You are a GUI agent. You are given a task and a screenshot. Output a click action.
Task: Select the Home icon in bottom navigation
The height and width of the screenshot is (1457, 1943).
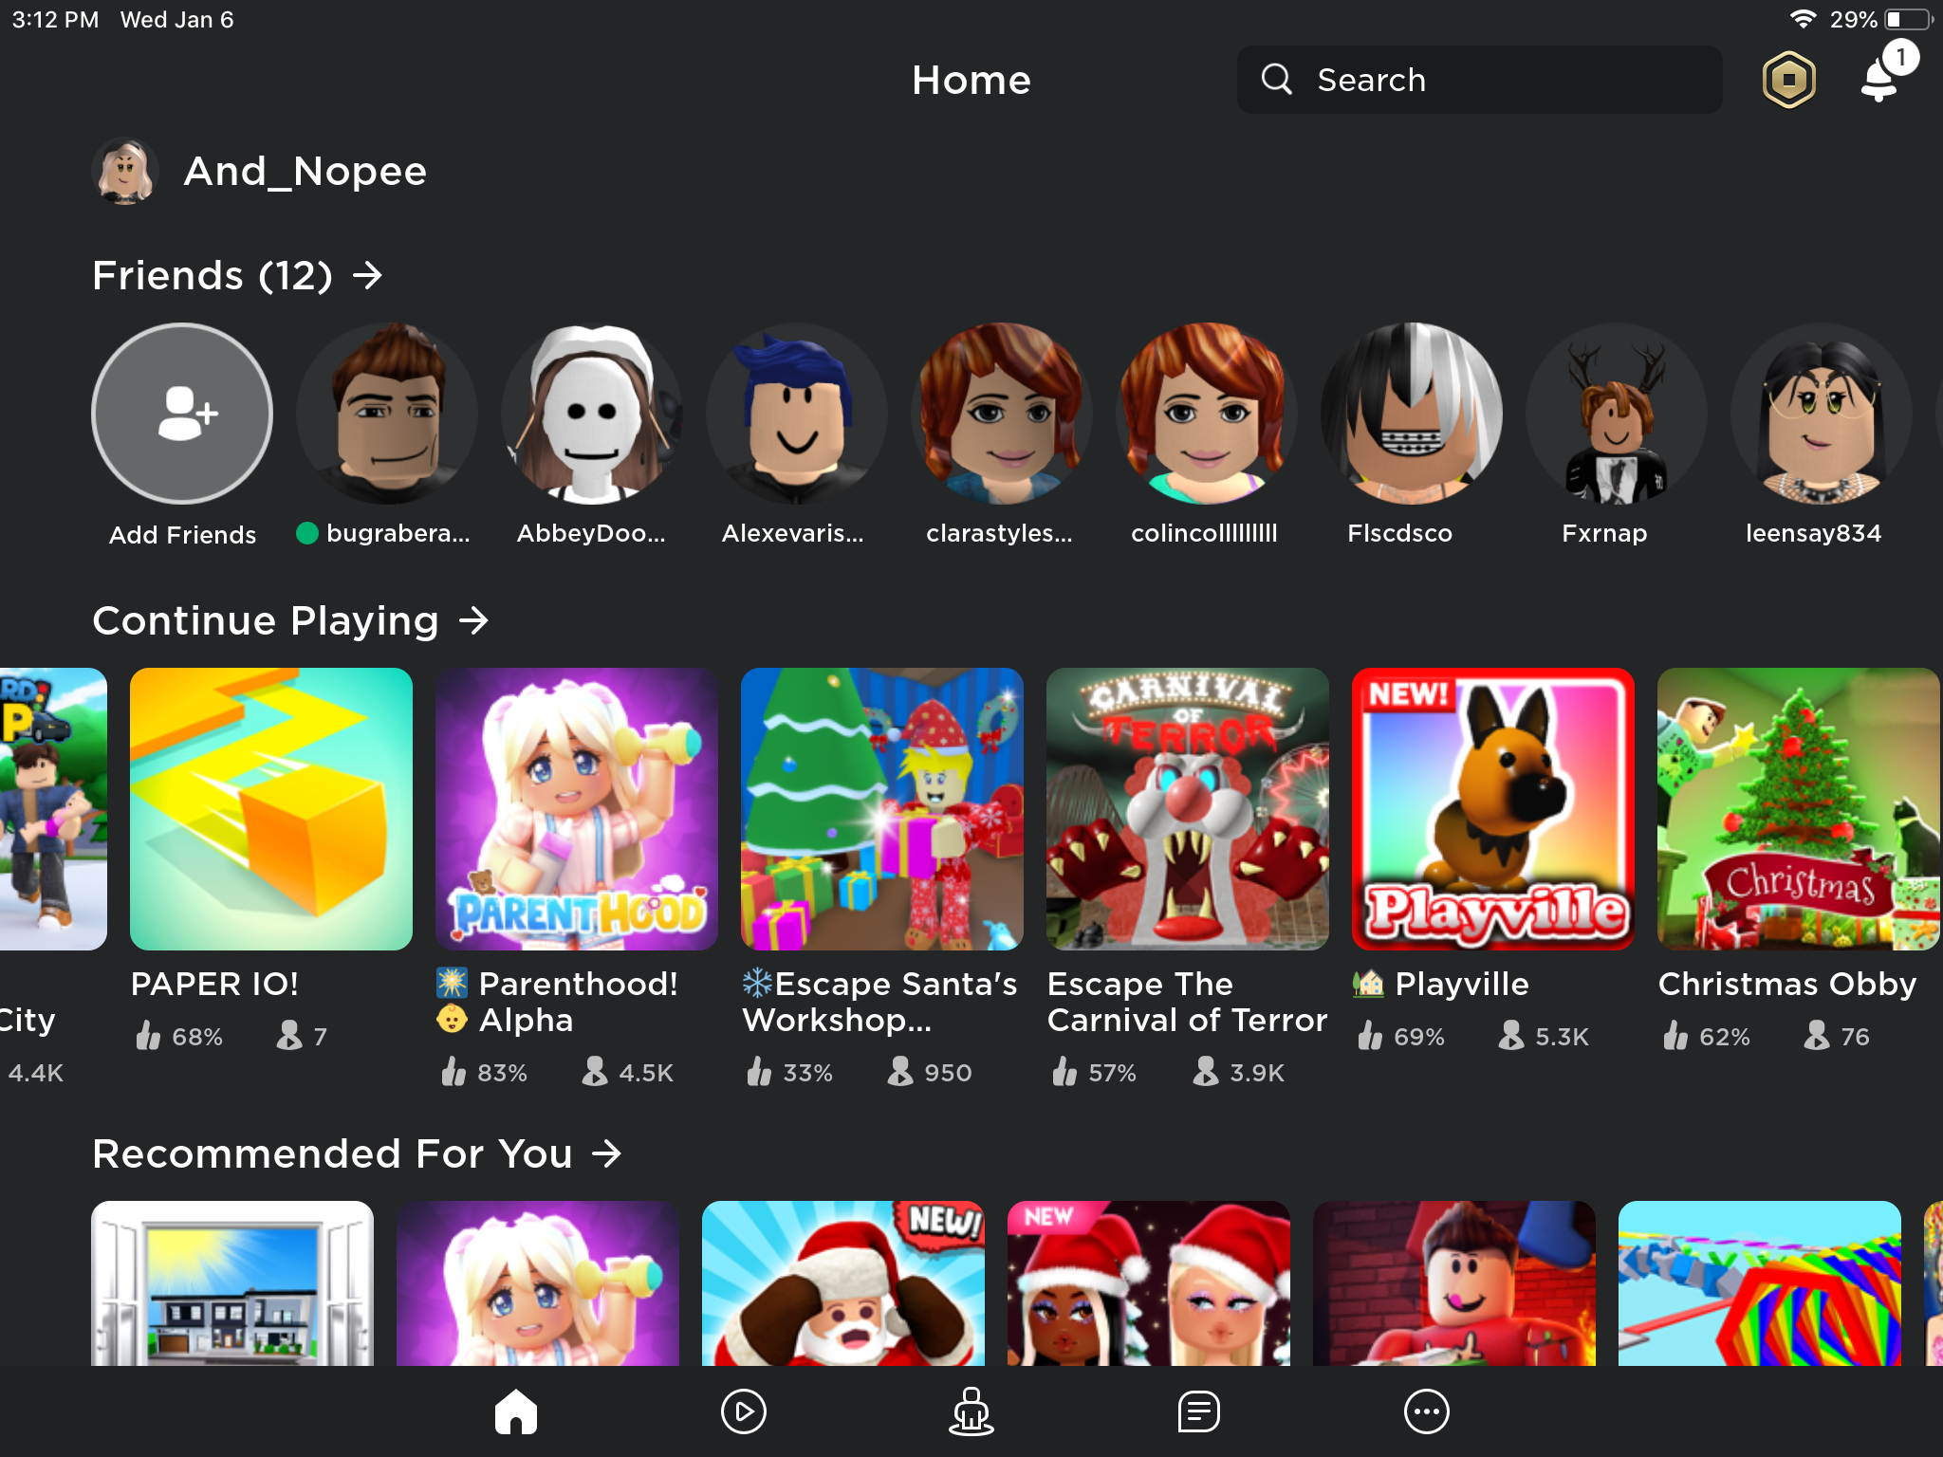click(x=516, y=1411)
